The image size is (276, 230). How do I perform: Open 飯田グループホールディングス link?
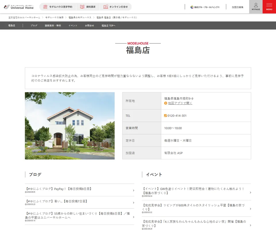point(205,7)
